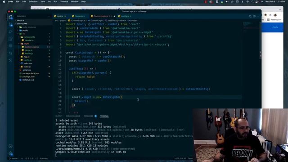Collapse the COFFEEAPP project section
Viewport: 288px width, 162px height.
33,24
